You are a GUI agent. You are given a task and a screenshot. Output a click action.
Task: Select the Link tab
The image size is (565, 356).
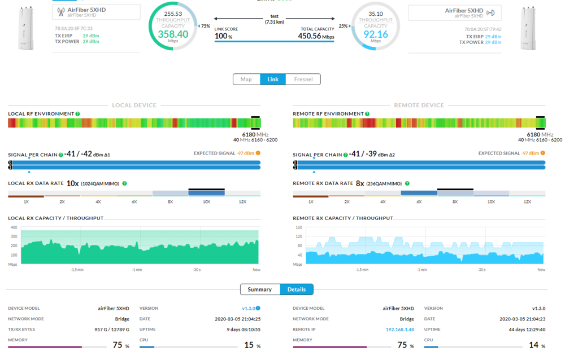point(273,80)
